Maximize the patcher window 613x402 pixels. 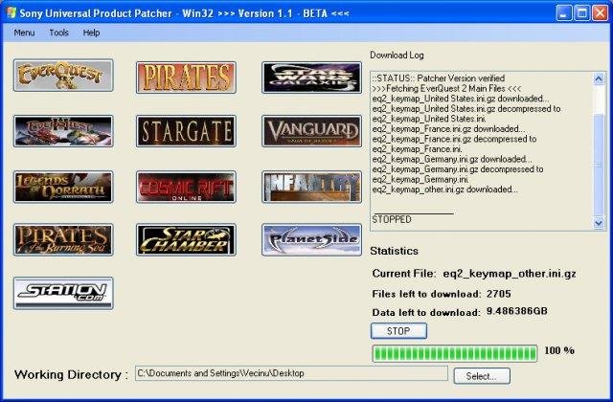coord(581,13)
